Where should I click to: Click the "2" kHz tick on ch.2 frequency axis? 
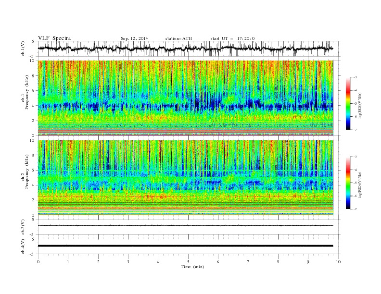[33, 200]
